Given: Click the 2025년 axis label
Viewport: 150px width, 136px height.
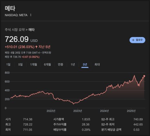Looking at the screenshot, I should (131, 111).
